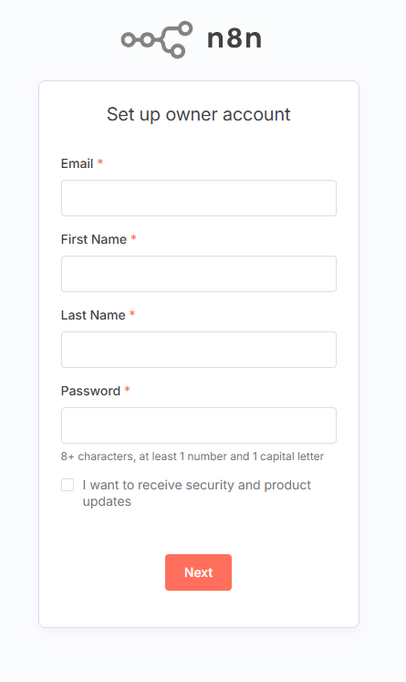Click the Last Name field label
The height and width of the screenshot is (682, 406).
point(93,315)
